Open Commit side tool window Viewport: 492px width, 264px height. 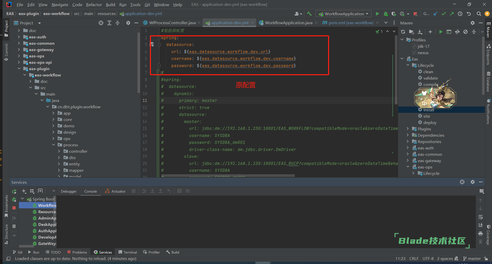[6, 52]
